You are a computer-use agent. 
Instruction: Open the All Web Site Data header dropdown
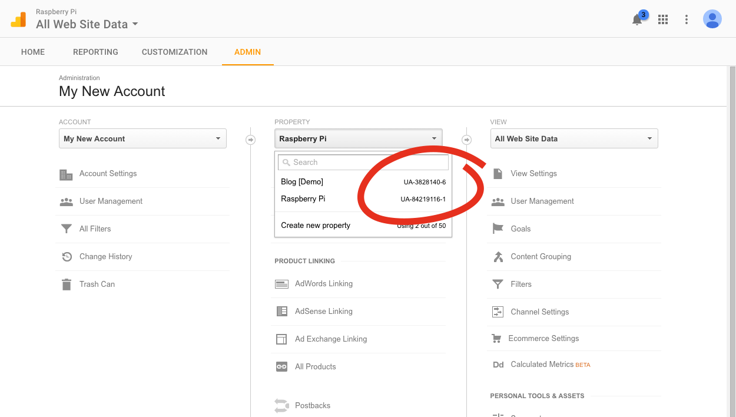pos(87,24)
